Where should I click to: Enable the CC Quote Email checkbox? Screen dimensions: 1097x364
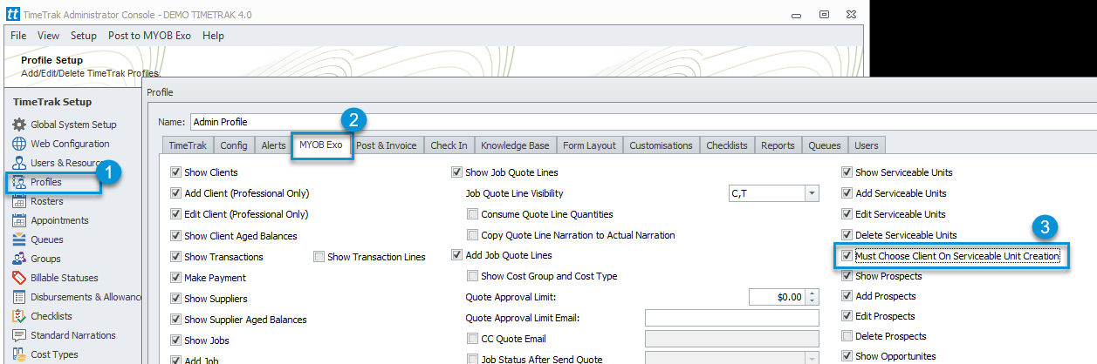(x=472, y=339)
